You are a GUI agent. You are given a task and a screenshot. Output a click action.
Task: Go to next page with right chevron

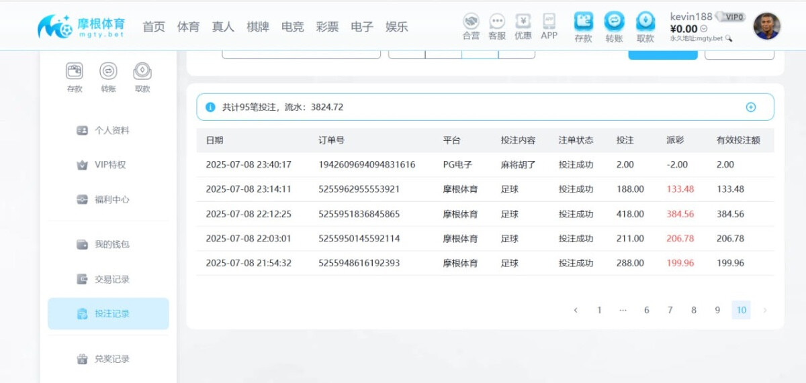click(764, 310)
